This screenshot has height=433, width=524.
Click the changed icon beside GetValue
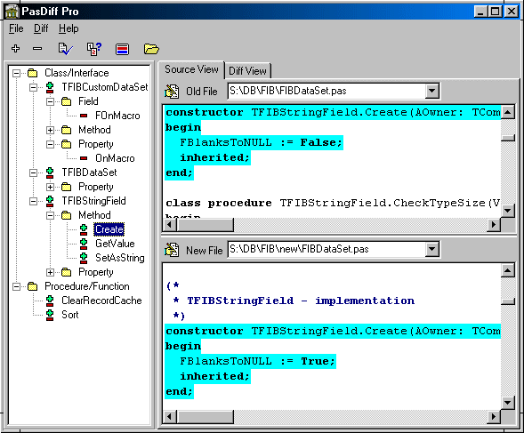[84, 244]
